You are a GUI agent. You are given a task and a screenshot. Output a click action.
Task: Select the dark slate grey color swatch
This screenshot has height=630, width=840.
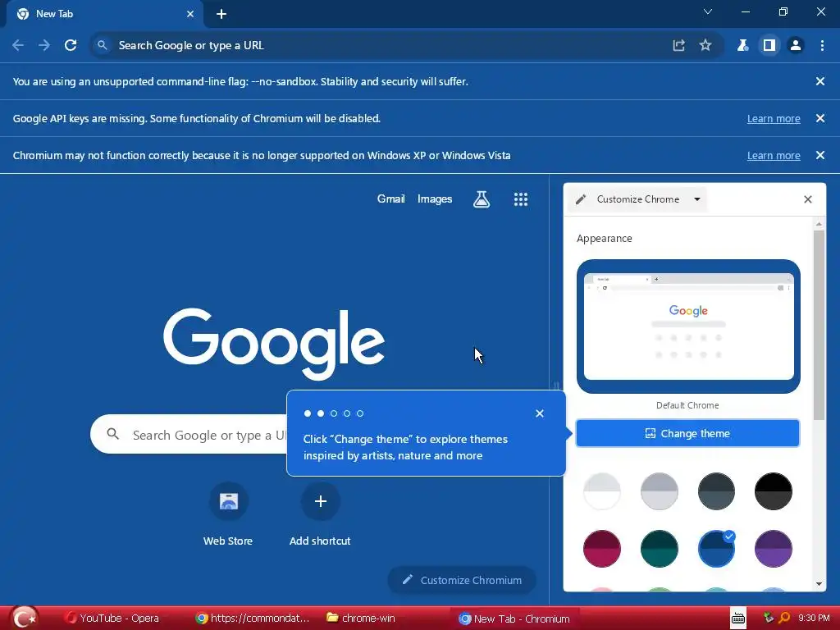click(716, 491)
